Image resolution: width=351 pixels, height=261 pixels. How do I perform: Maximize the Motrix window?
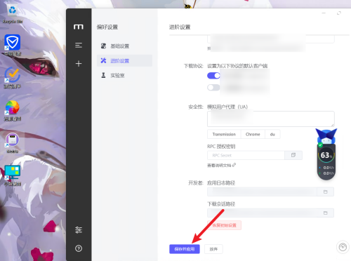(x=339, y=13)
